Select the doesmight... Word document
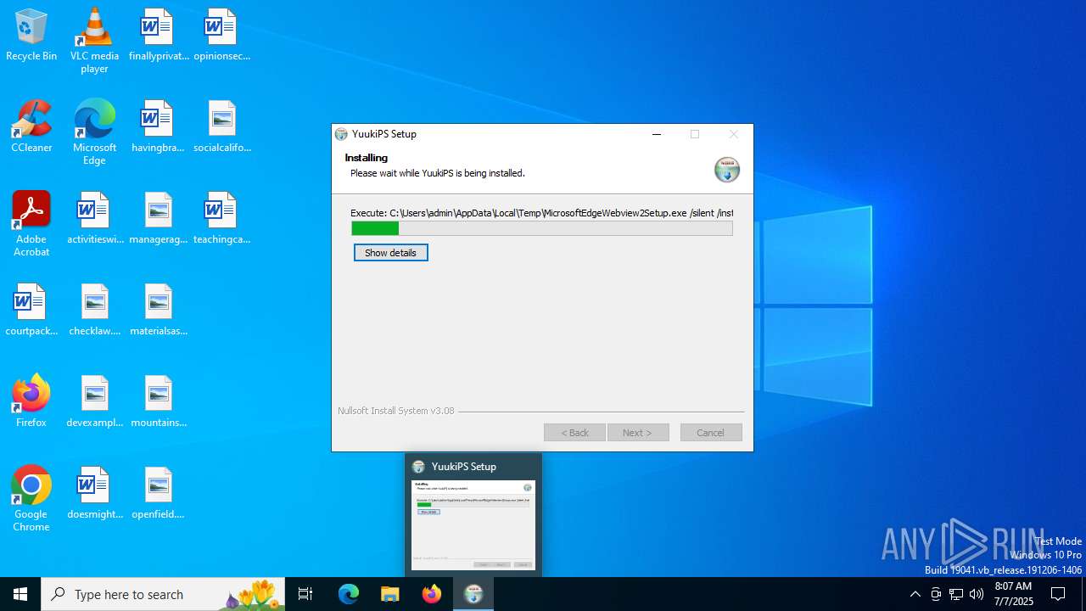 94,494
